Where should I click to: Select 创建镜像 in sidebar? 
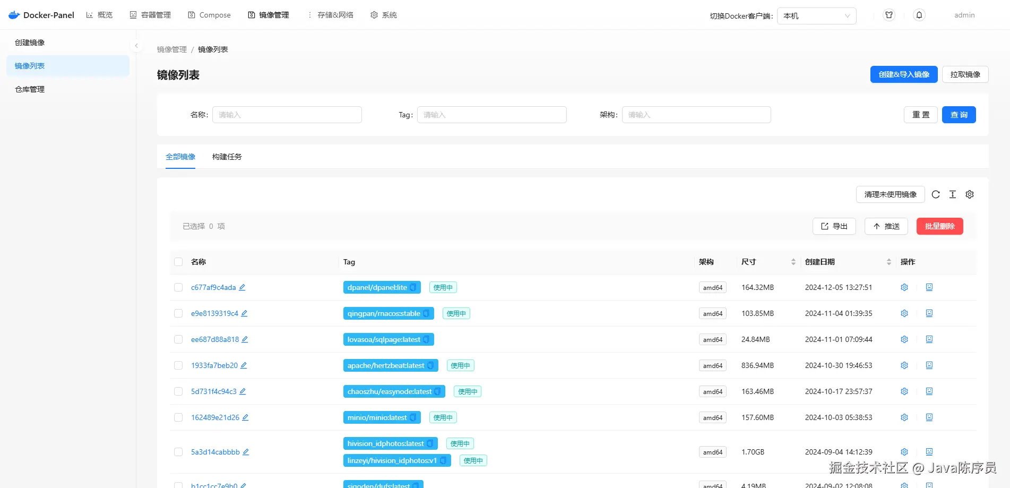pyautogui.click(x=68, y=42)
